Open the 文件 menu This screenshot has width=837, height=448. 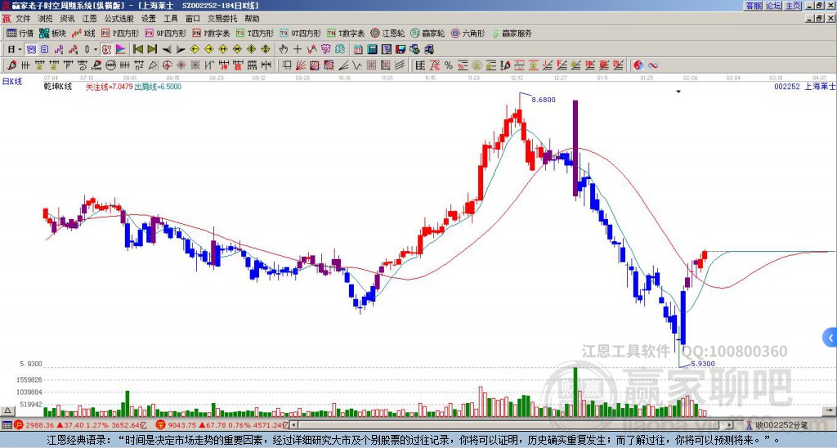[23, 19]
